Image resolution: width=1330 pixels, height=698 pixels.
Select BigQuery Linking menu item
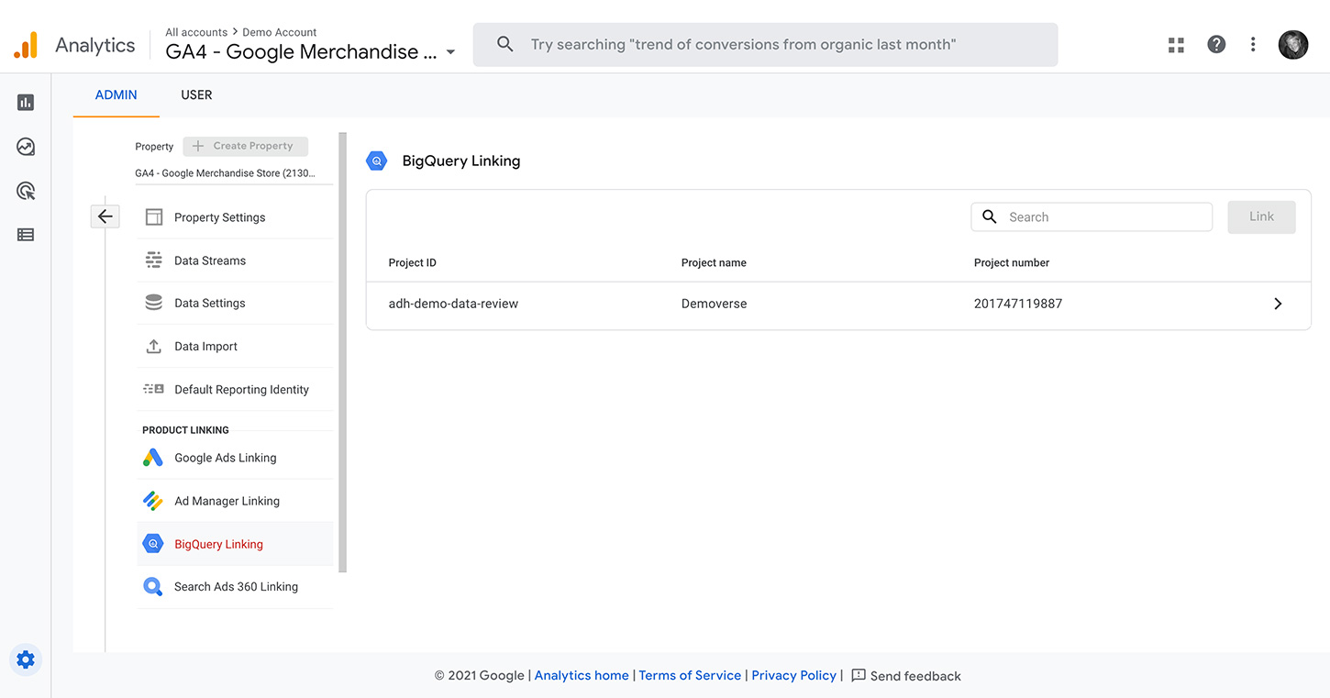tap(235, 544)
